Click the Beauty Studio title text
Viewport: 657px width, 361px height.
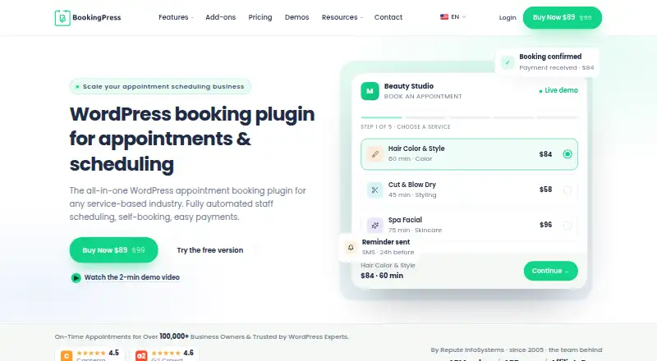click(409, 86)
